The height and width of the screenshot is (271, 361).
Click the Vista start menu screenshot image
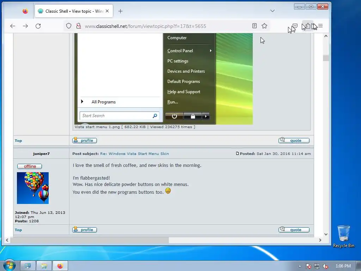tap(164, 79)
